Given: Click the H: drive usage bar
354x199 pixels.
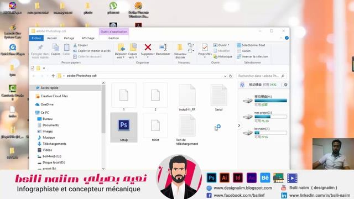Looking at the screenshot, I should pyautogui.click(x=270, y=101).
